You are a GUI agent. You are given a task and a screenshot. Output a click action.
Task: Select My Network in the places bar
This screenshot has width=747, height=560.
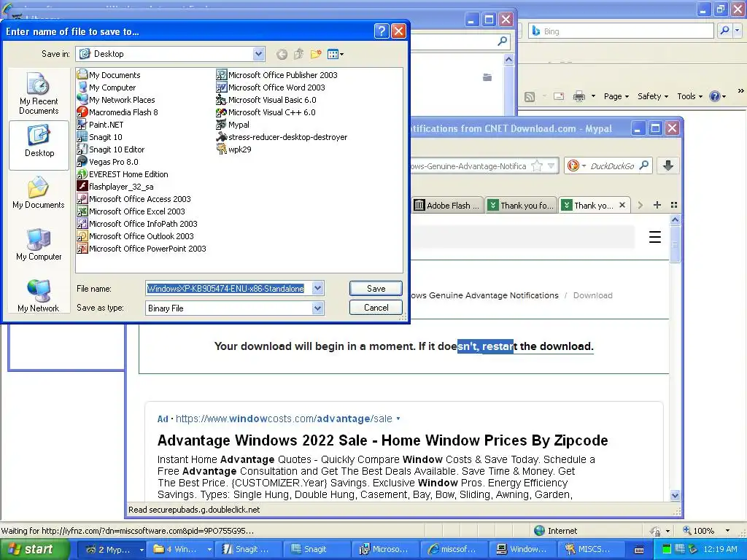pos(39,296)
